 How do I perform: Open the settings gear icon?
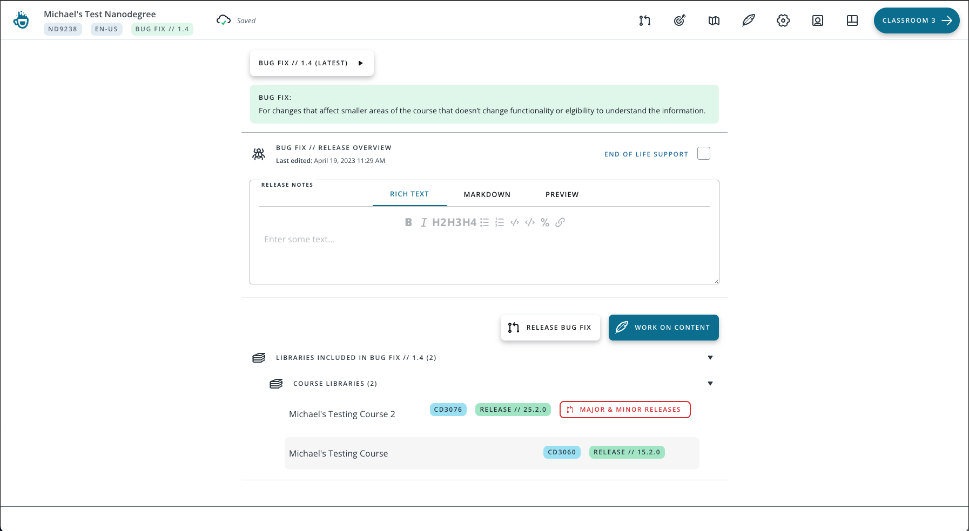tap(783, 21)
